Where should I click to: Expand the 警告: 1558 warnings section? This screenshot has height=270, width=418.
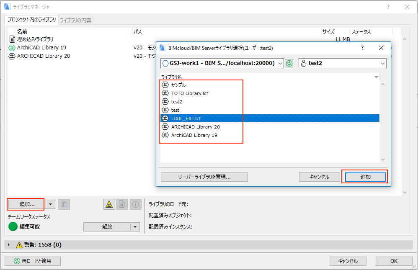[9, 244]
